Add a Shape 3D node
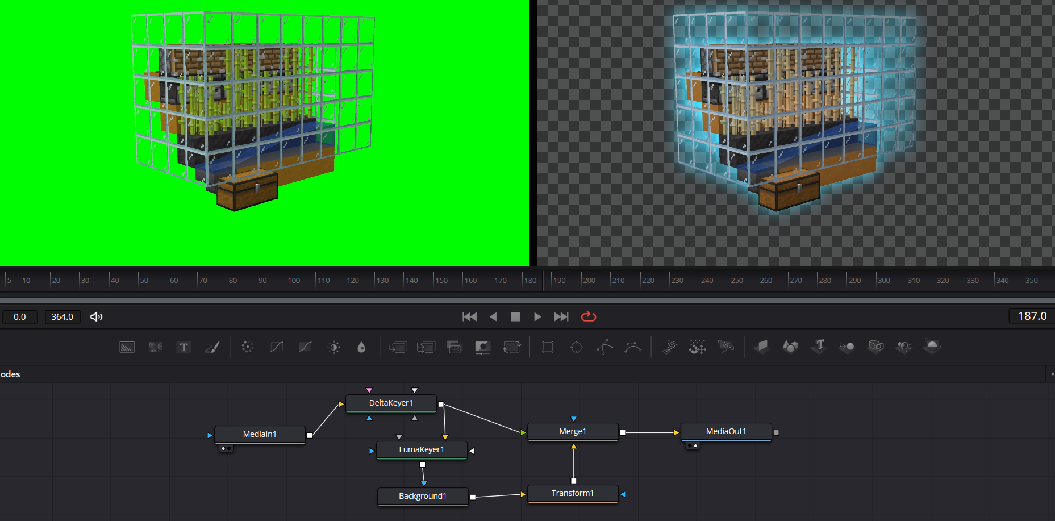The height and width of the screenshot is (521, 1055). point(790,347)
